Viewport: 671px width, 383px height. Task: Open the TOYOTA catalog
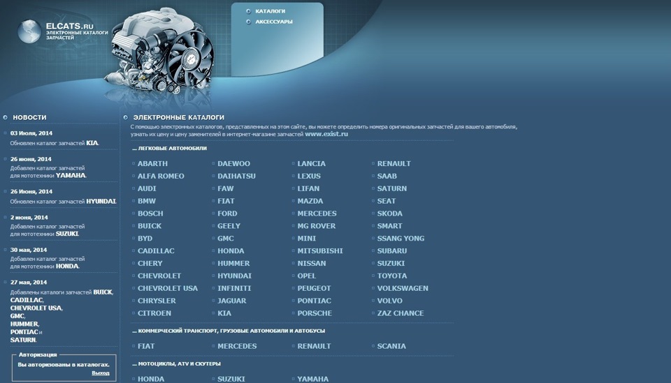(392, 276)
